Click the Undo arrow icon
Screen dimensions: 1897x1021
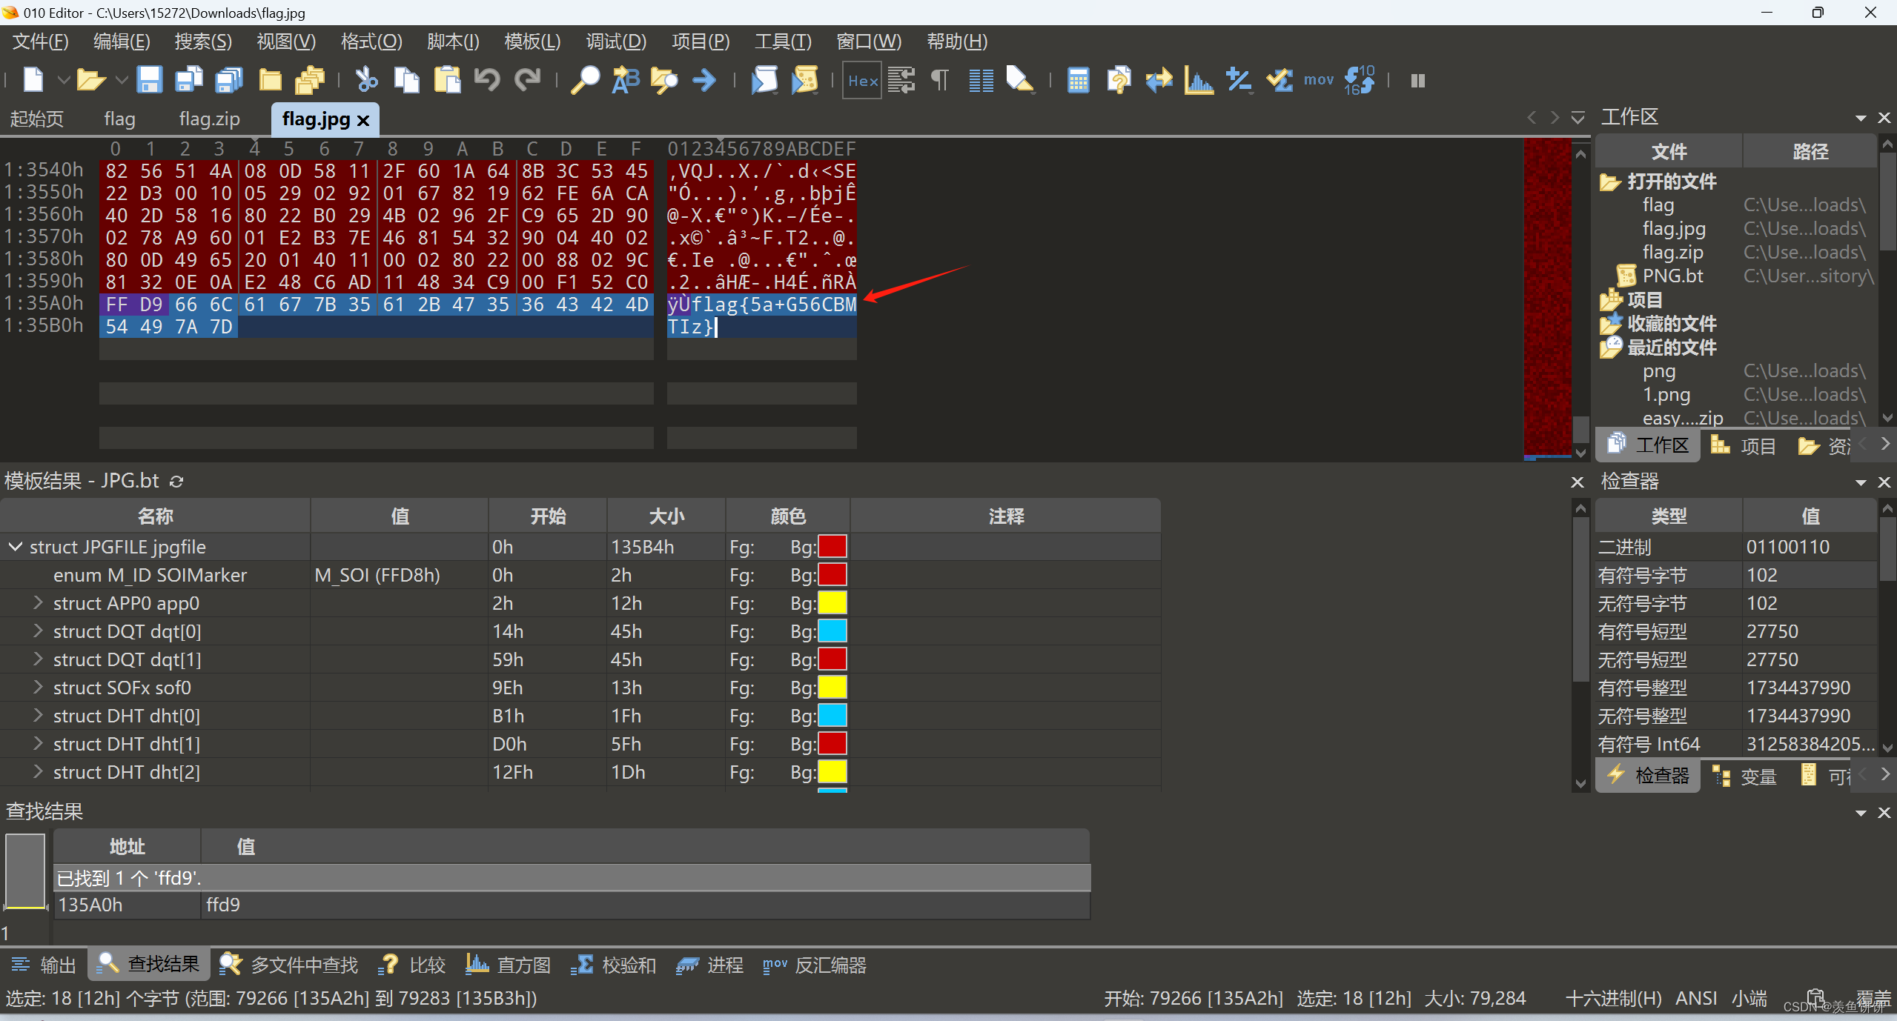(487, 79)
